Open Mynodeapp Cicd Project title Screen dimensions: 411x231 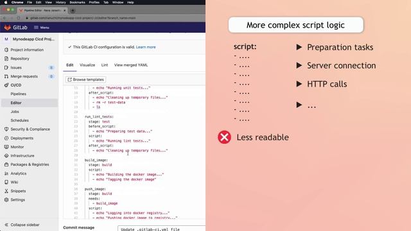tap(33, 39)
